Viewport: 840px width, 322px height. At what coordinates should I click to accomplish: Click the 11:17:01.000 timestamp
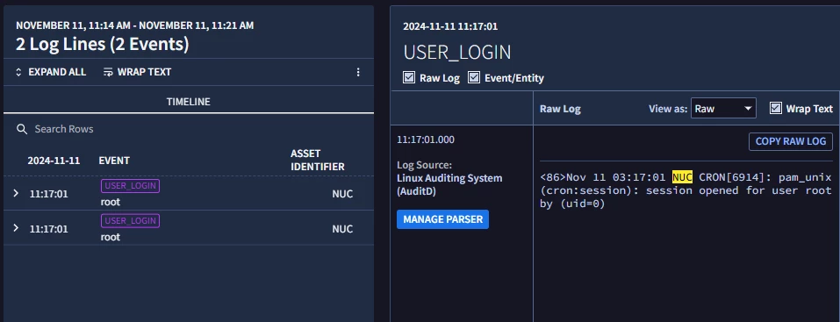pyautogui.click(x=426, y=140)
